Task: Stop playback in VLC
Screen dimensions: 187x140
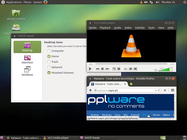Action: coord(103,69)
